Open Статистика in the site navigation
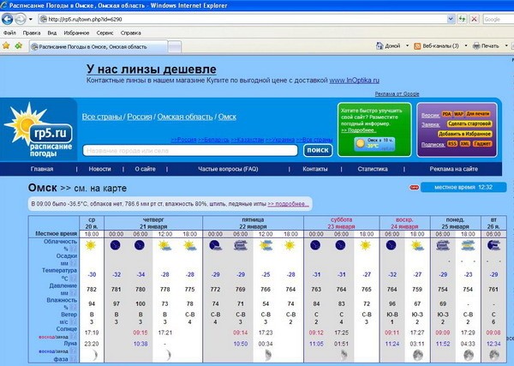This screenshot has height=366, width=514. coord(373,169)
